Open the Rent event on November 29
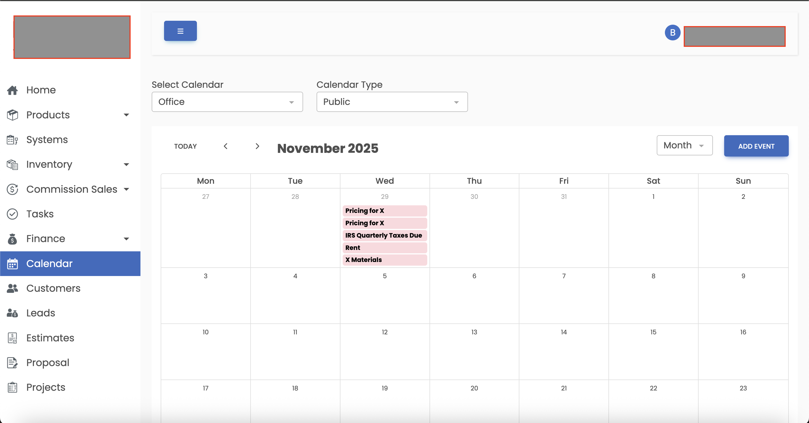809x423 pixels. (x=384, y=247)
